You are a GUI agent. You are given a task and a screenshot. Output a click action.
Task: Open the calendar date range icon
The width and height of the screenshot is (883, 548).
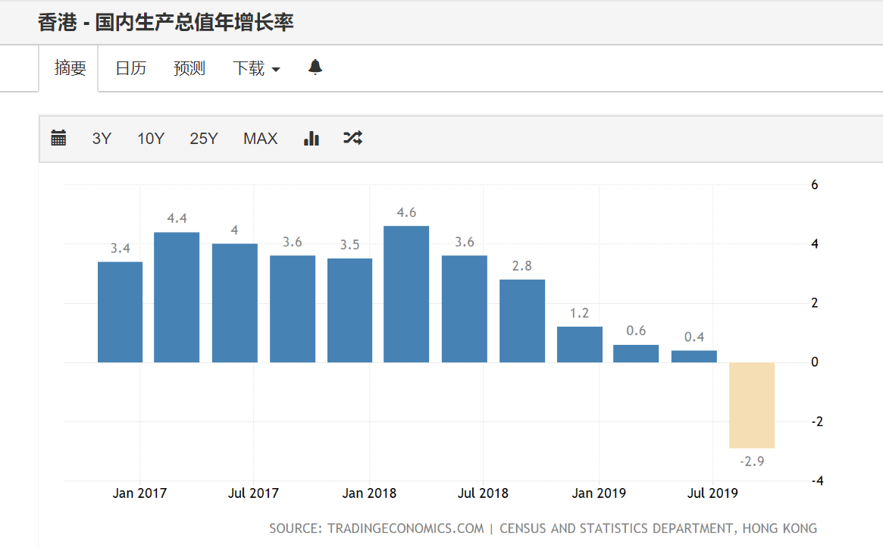point(58,138)
